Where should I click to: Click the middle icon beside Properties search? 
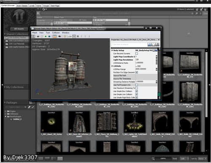tap(154, 44)
